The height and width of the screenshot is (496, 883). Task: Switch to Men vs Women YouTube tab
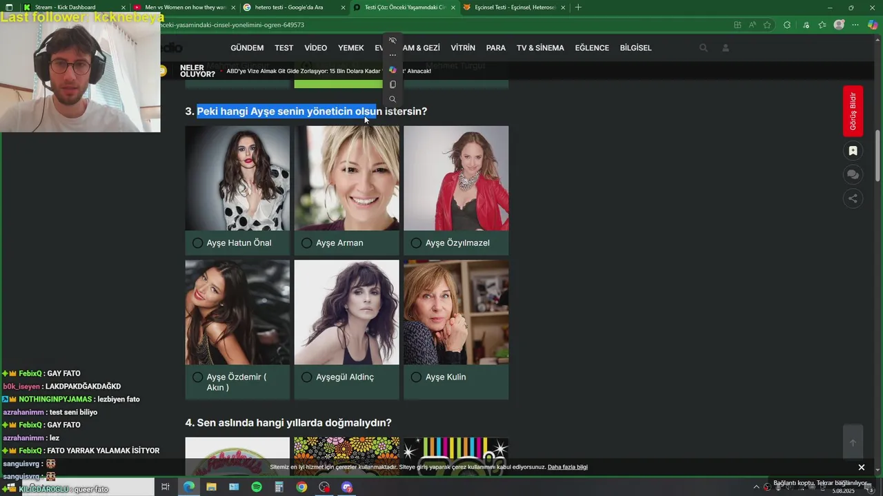point(183,8)
